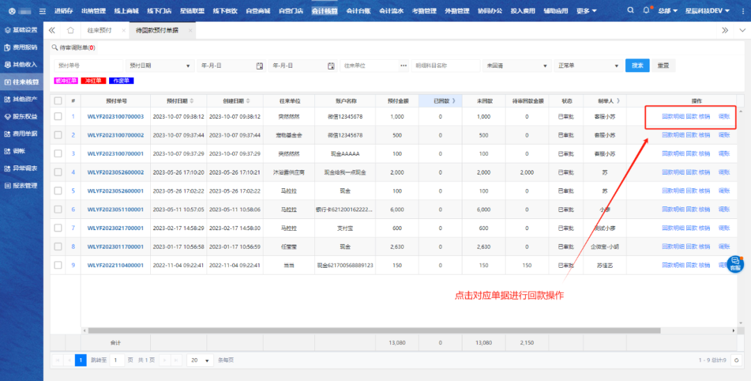751x381 pixels.
Task: Open 会计台账 in the top menu
Action: tap(358, 11)
